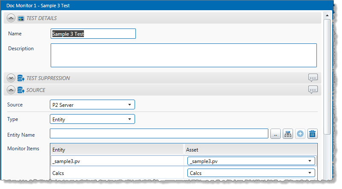Open the Test Suppression comment bubble

tap(313, 77)
